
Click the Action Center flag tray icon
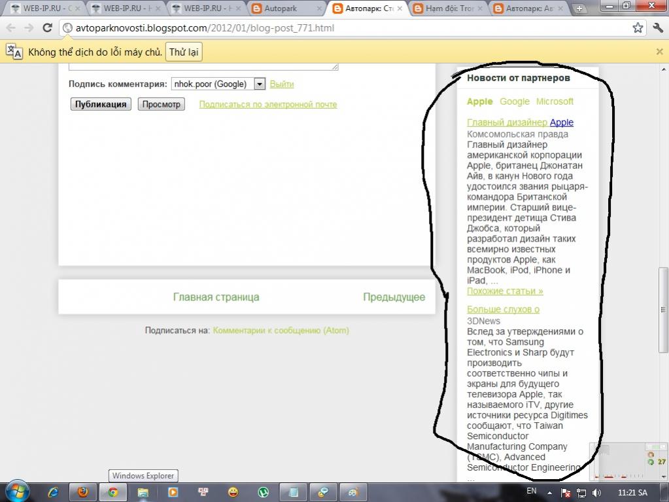pyautogui.click(x=566, y=493)
